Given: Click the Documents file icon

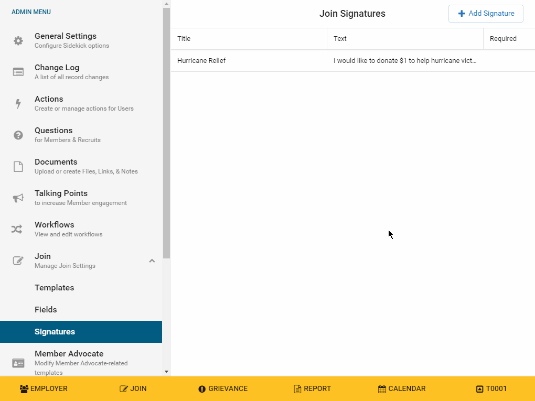Looking at the screenshot, I should (x=18, y=167).
